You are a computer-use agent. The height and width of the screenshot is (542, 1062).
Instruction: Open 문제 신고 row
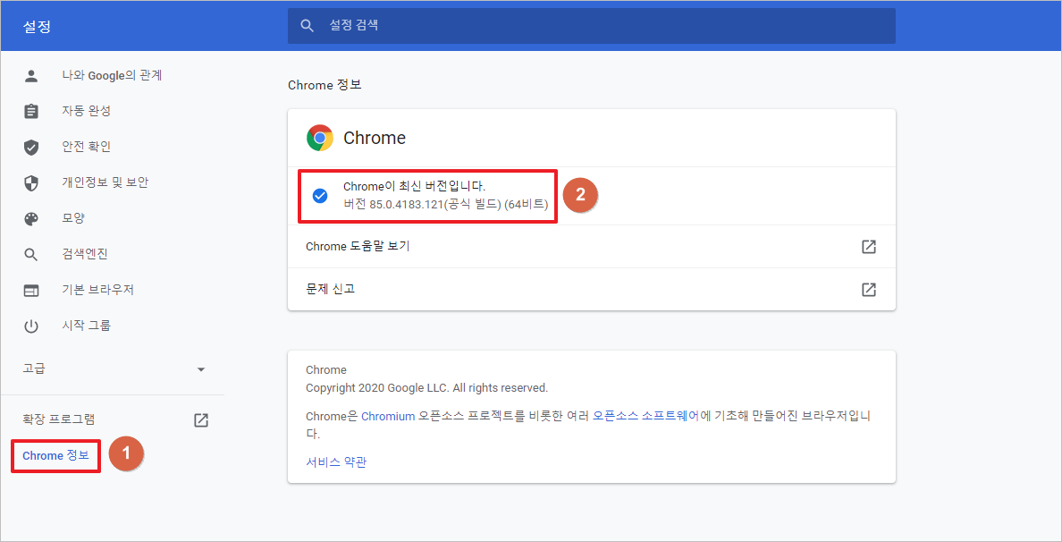(x=591, y=289)
